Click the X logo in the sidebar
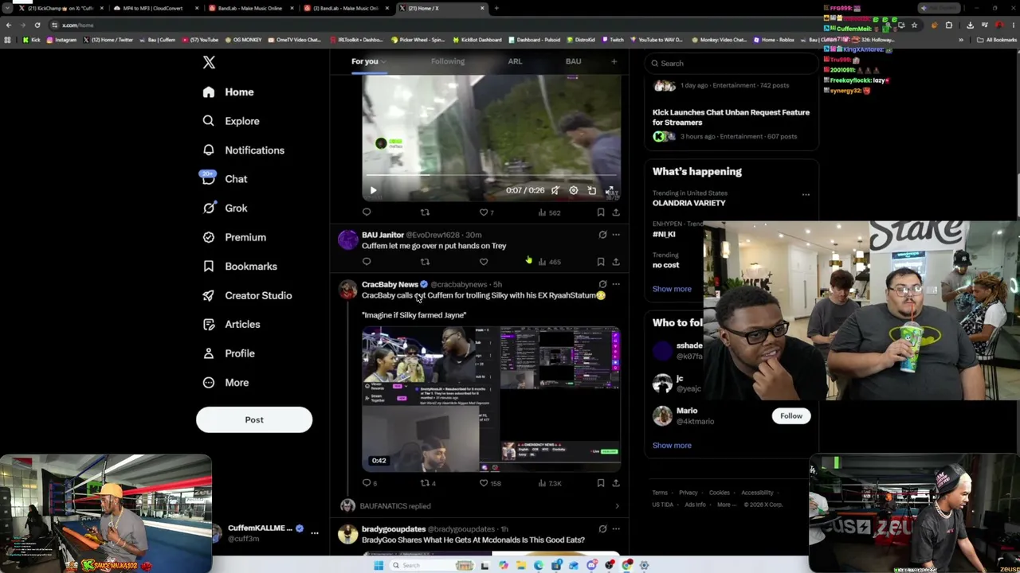 (x=209, y=62)
